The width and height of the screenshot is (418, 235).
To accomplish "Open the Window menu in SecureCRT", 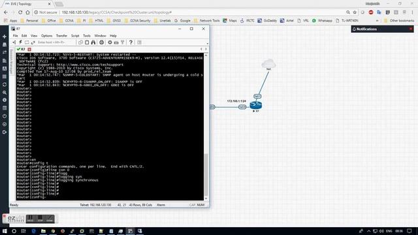I will coord(100,36).
